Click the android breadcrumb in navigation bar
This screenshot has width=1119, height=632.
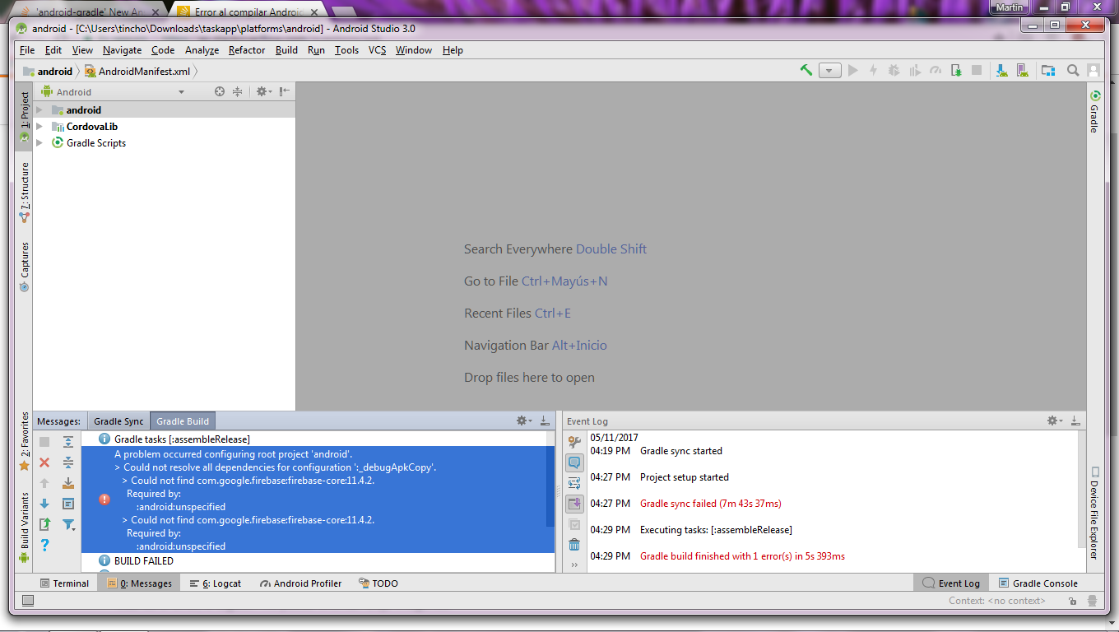(48, 72)
